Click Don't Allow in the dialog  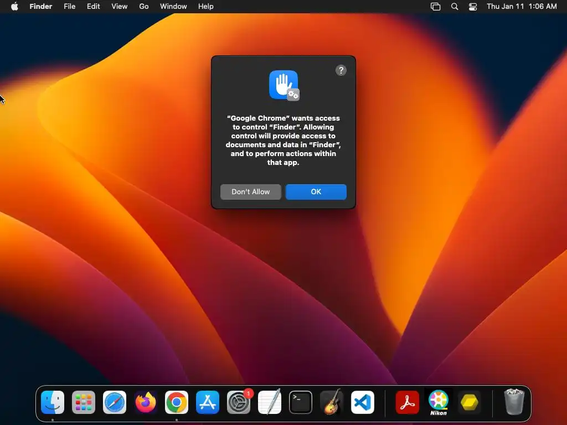pyautogui.click(x=251, y=192)
